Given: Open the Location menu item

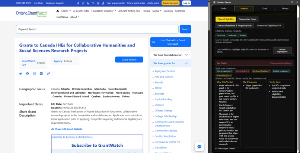Looking at the screenshot, I should point(168,11).
